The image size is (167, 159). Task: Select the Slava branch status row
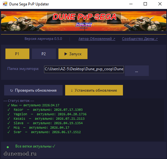pyautogui.click(x=45, y=123)
